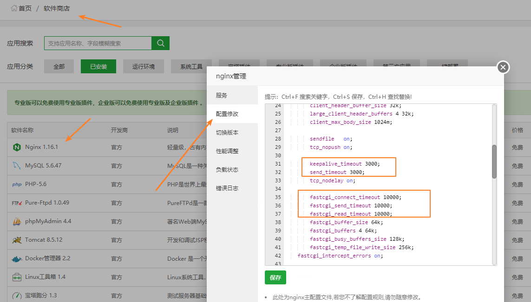Click the Nginx logo icon
This screenshot has width=531, height=302.
17,147
